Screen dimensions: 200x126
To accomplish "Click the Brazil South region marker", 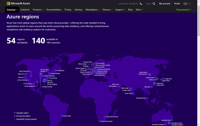I will click(62, 116).
